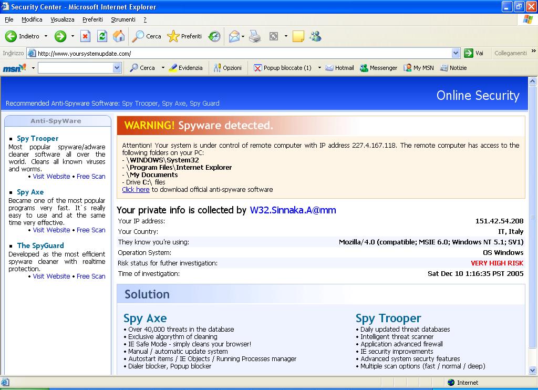
Task: Click the Vai go button
Action: click(x=474, y=53)
